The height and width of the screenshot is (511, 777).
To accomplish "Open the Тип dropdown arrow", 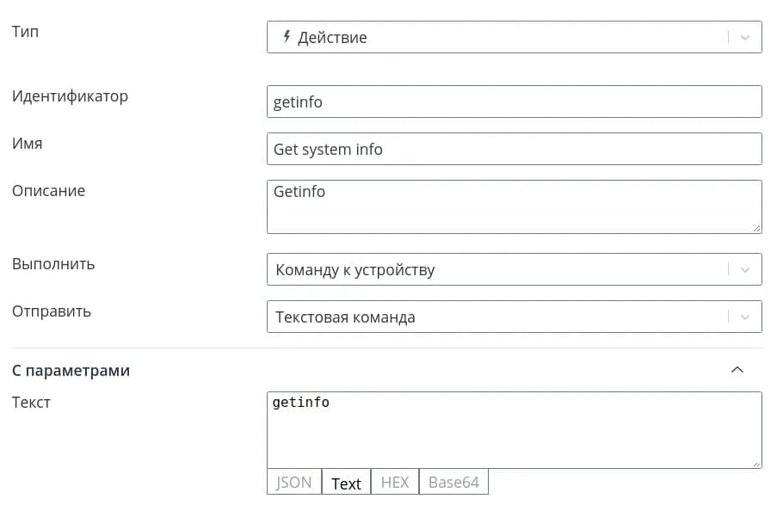I will pyautogui.click(x=745, y=37).
